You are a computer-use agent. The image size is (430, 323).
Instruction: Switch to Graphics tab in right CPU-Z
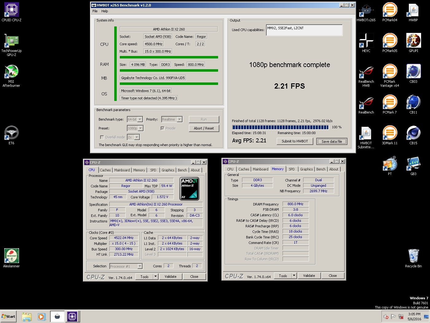[x=307, y=169]
